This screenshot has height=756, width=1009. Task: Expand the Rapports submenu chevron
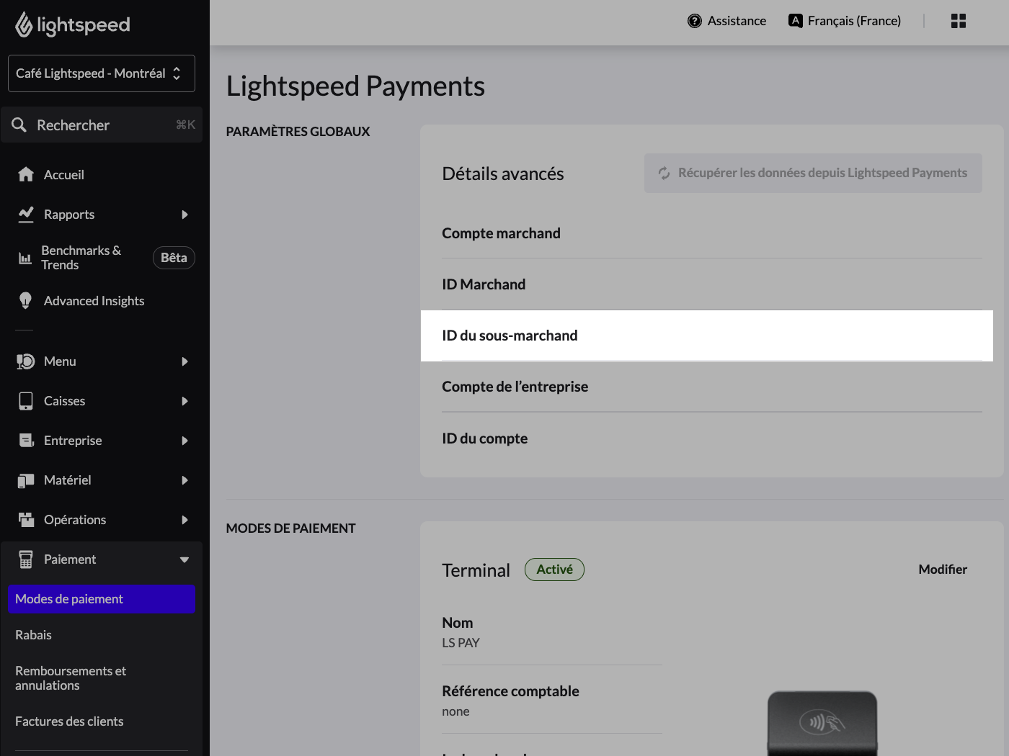click(185, 214)
